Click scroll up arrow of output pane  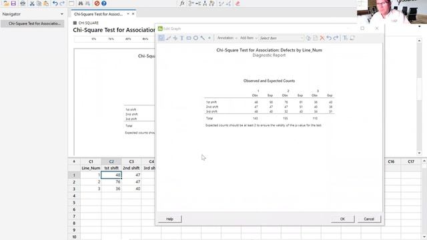[x=419, y=40]
